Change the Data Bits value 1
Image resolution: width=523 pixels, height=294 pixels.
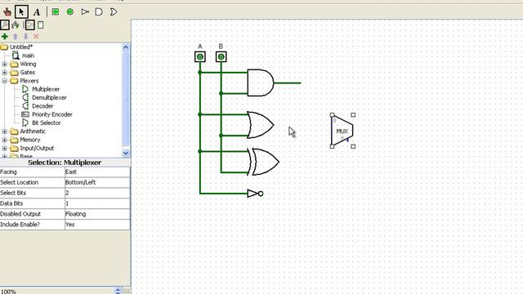click(x=97, y=203)
